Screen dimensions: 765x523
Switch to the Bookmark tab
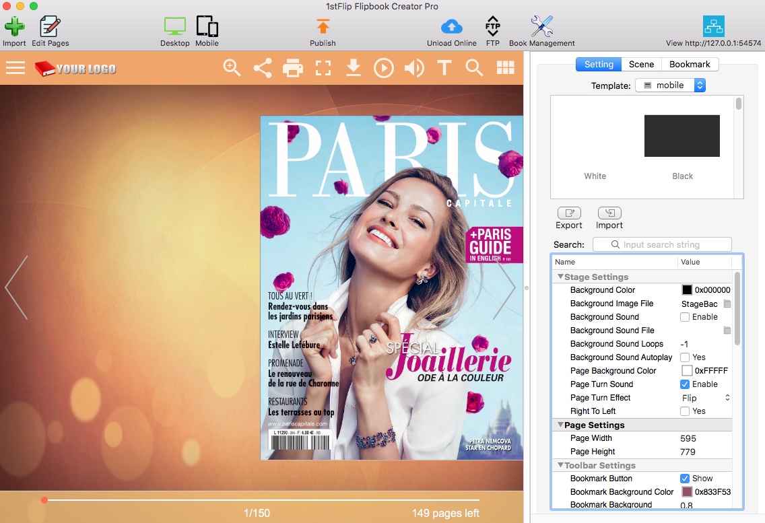coord(690,65)
